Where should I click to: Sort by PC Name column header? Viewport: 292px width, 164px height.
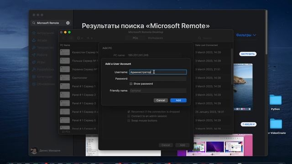(65, 45)
